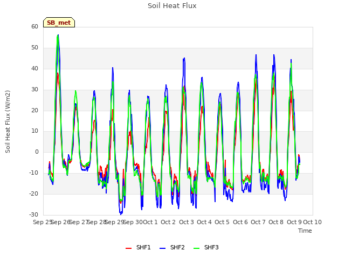Click the blue SHF2 legend color marker
The width and height of the screenshot is (345, 258).
162,248
